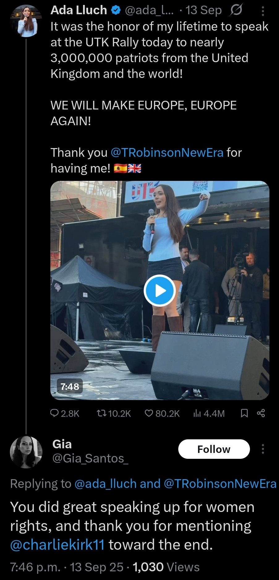Viewport: 279px width, 580px height.
Task: Open more options beside Follow button
Action: [x=263, y=449]
